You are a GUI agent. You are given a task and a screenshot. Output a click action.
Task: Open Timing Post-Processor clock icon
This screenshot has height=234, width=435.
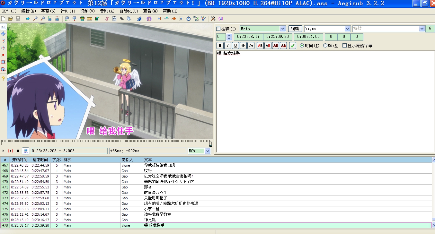click(x=189, y=19)
